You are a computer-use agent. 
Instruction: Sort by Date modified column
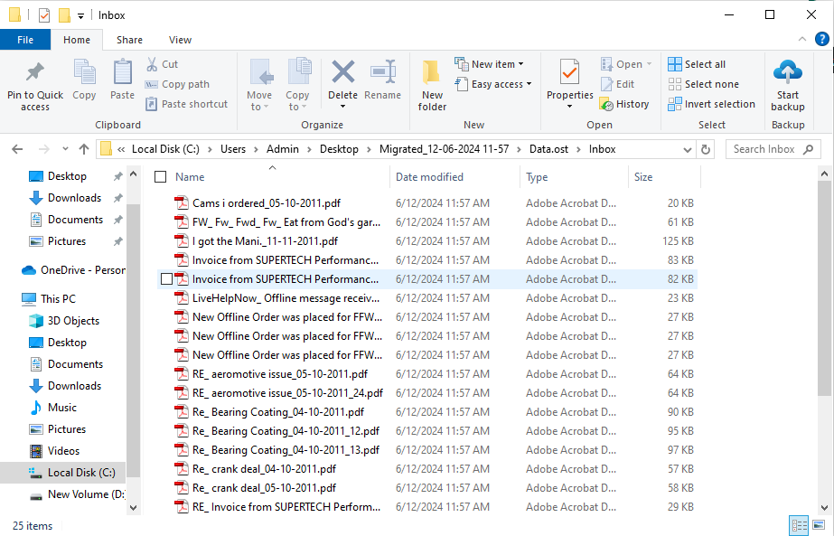coord(429,177)
